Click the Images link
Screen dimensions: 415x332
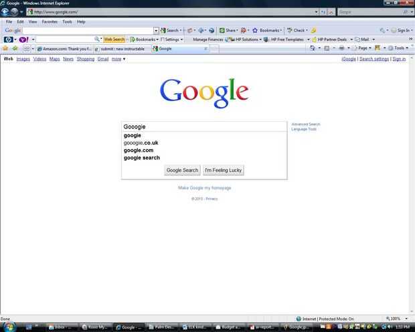23,59
